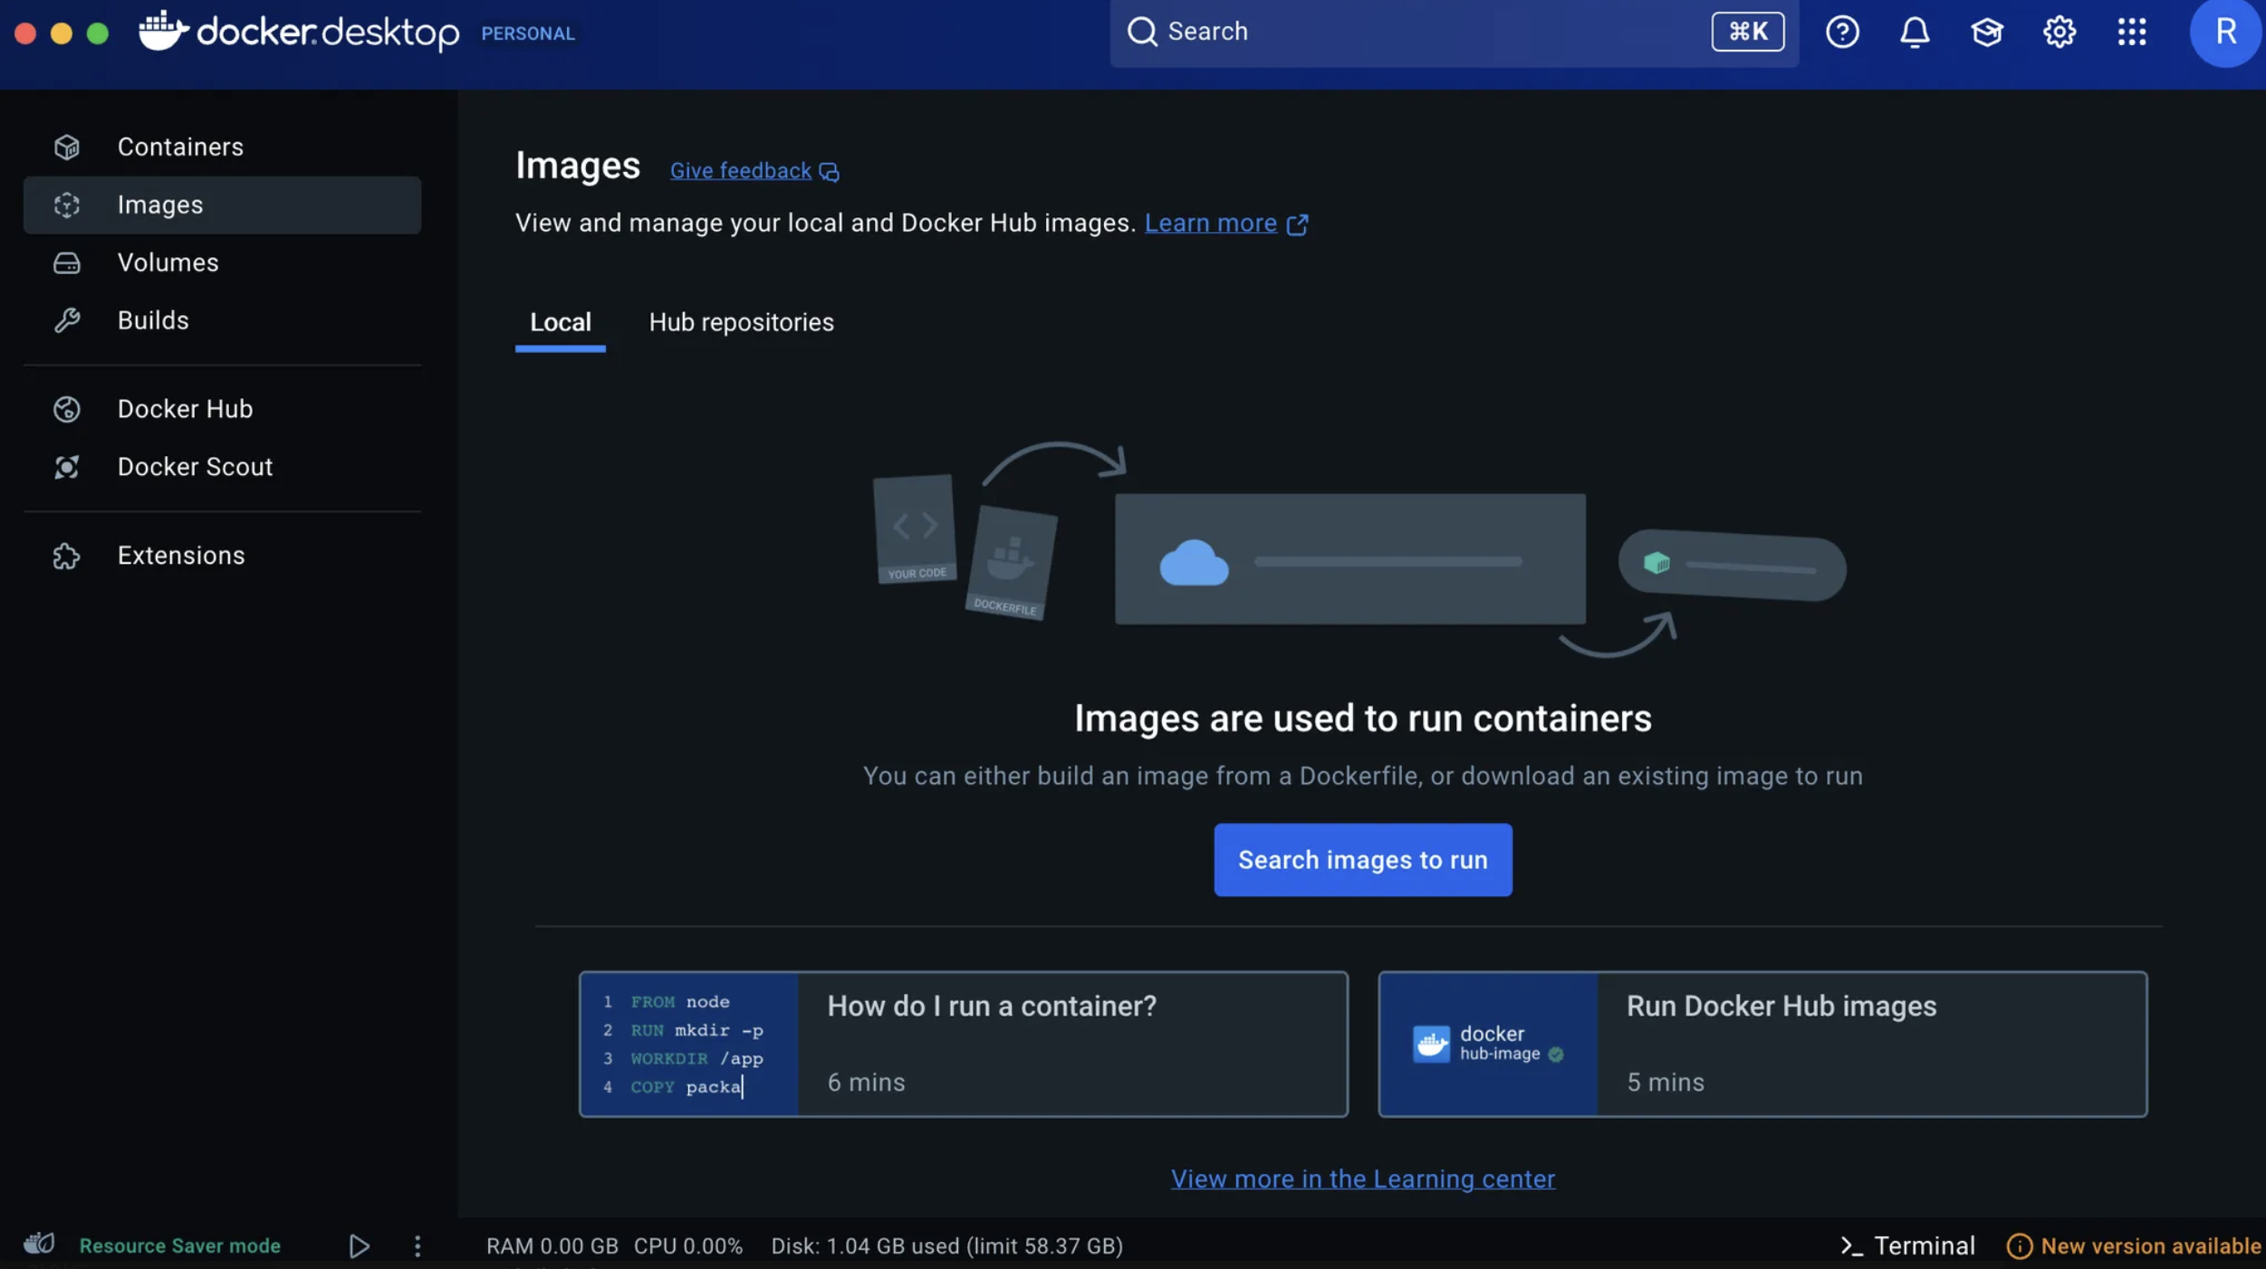Open notifications bell icon
The width and height of the screenshot is (2266, 1269).
tap(1914, 32)
